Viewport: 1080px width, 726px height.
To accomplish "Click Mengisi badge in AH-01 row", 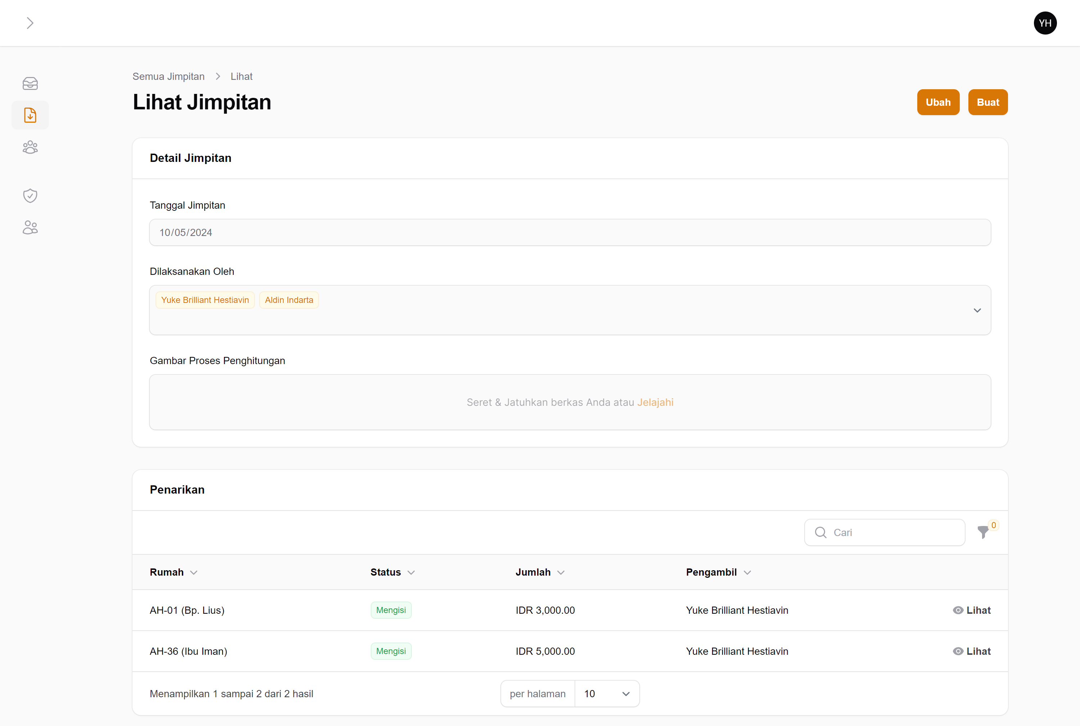I will tap(391, 610).
